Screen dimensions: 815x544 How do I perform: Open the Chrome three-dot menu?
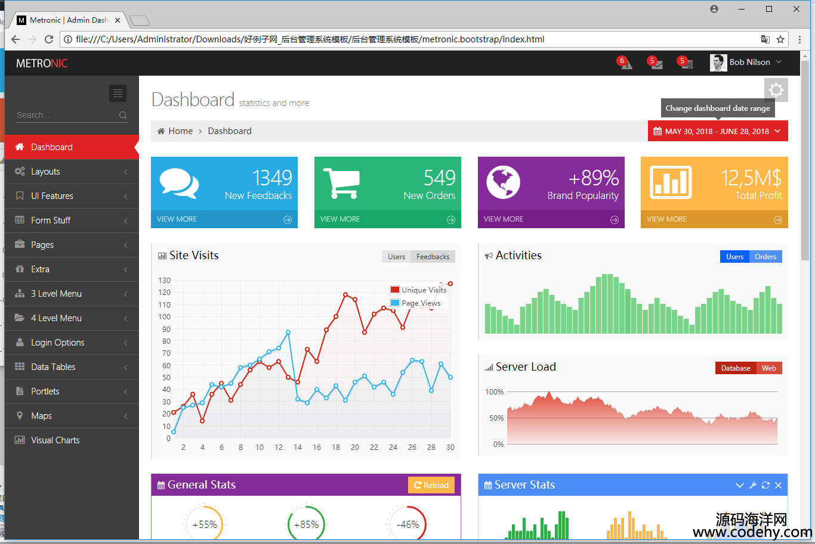click(x=800, y=39)
